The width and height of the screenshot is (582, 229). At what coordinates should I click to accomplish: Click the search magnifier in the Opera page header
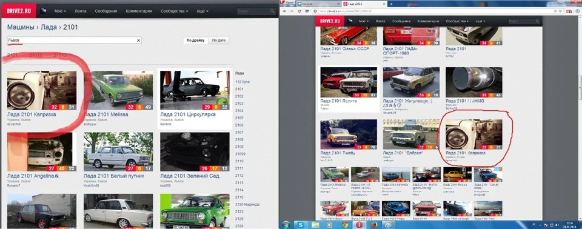537,22
